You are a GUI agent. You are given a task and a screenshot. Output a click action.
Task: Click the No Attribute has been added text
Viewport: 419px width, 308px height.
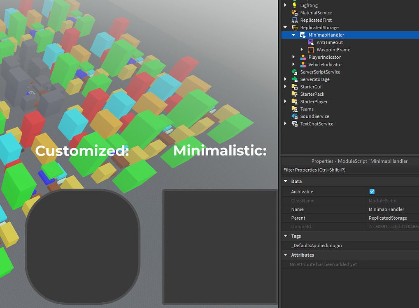[323, 264]
